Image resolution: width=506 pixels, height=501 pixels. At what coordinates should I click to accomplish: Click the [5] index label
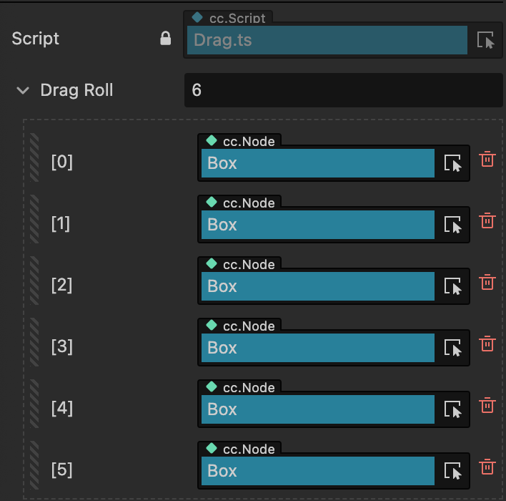coord(62,470)
